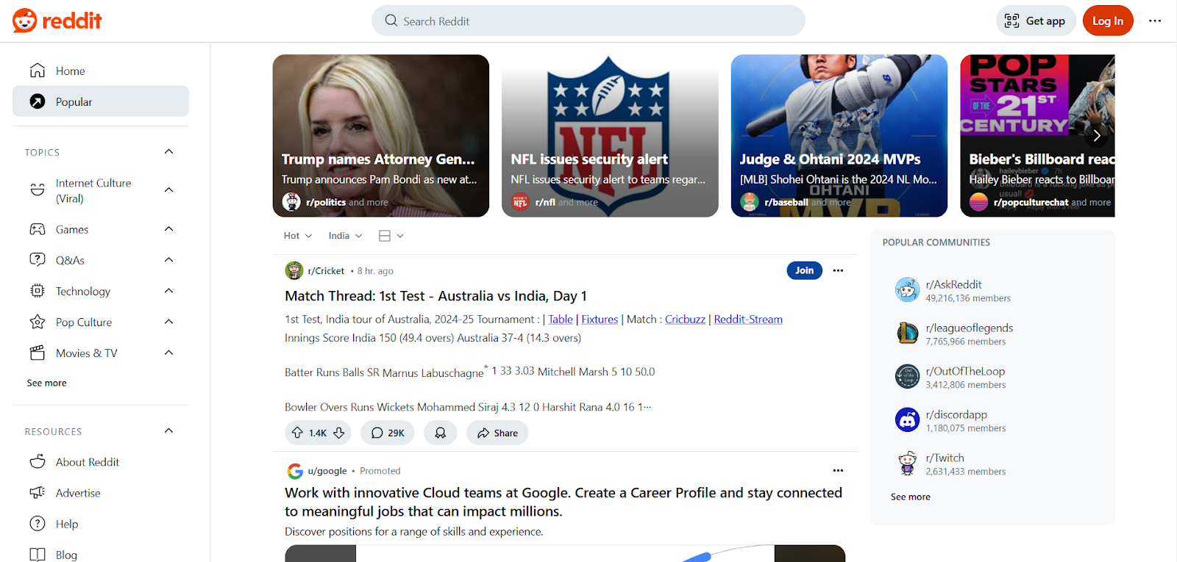Expand the Q&As topic chevron

tap(169, 260)
